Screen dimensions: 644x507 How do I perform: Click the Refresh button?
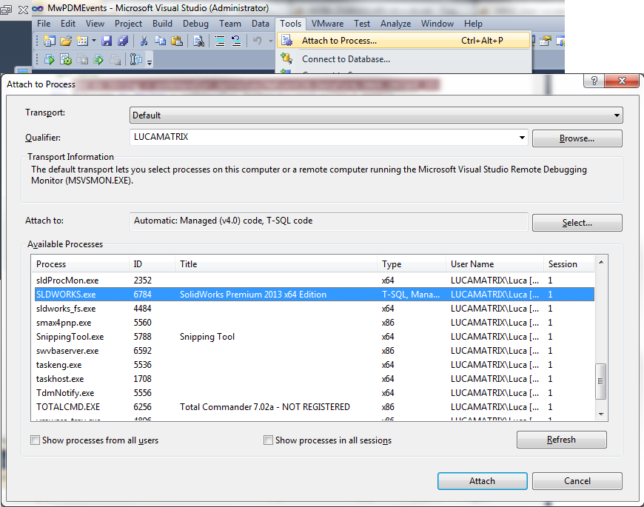[x=561, y=440]
